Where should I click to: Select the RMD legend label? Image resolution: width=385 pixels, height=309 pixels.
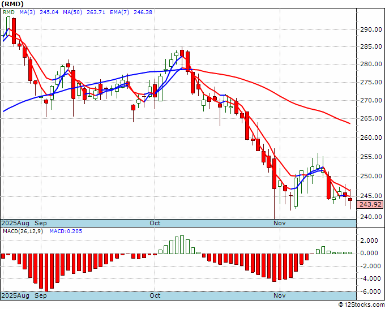[8, 12]
